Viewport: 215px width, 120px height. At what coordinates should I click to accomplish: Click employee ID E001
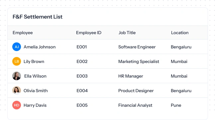82,47
